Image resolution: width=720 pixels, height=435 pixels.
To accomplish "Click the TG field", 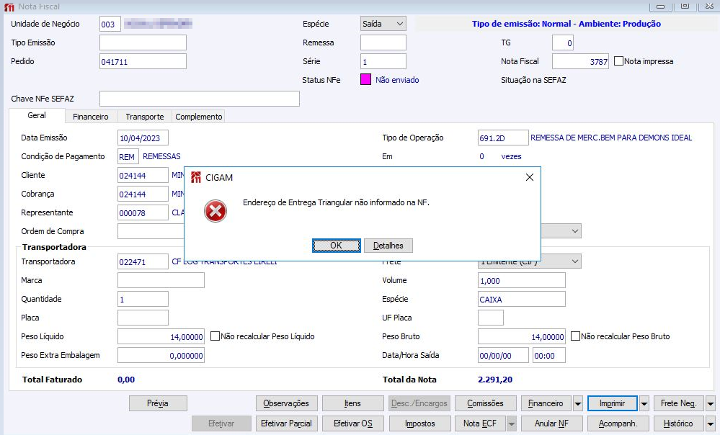I will (x=562, y=42).
